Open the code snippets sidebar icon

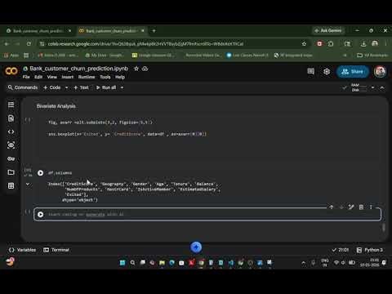11,131
